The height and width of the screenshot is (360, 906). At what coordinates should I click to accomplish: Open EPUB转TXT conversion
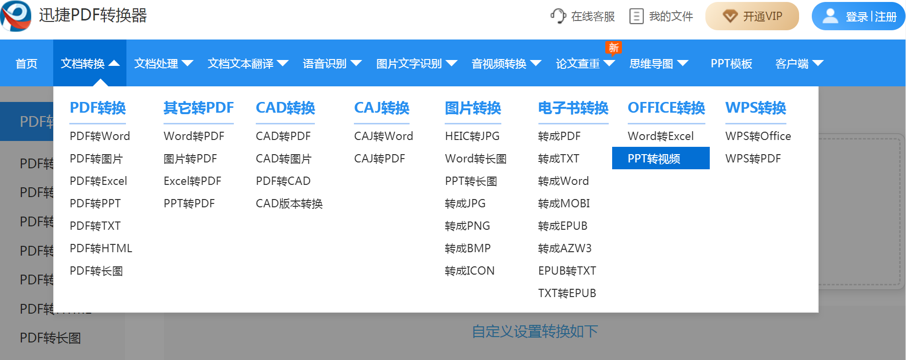coord(567,271)
